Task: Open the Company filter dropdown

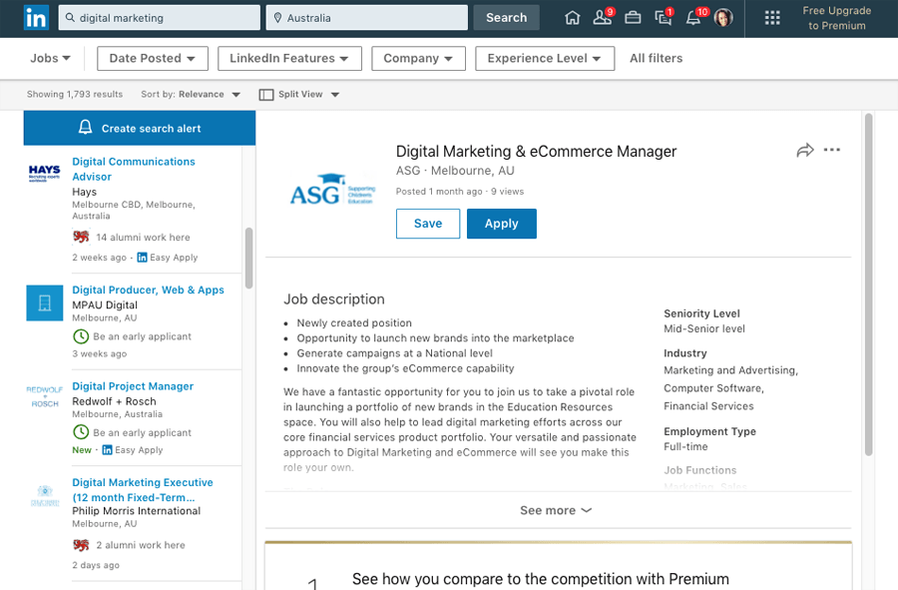Action: click(418, 59)
